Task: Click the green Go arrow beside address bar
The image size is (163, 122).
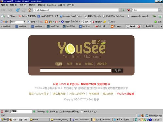Action: coord(124,10)
